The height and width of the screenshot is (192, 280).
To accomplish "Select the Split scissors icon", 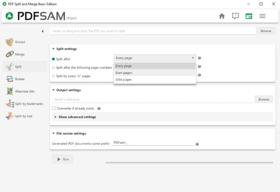I will (10, 66).
